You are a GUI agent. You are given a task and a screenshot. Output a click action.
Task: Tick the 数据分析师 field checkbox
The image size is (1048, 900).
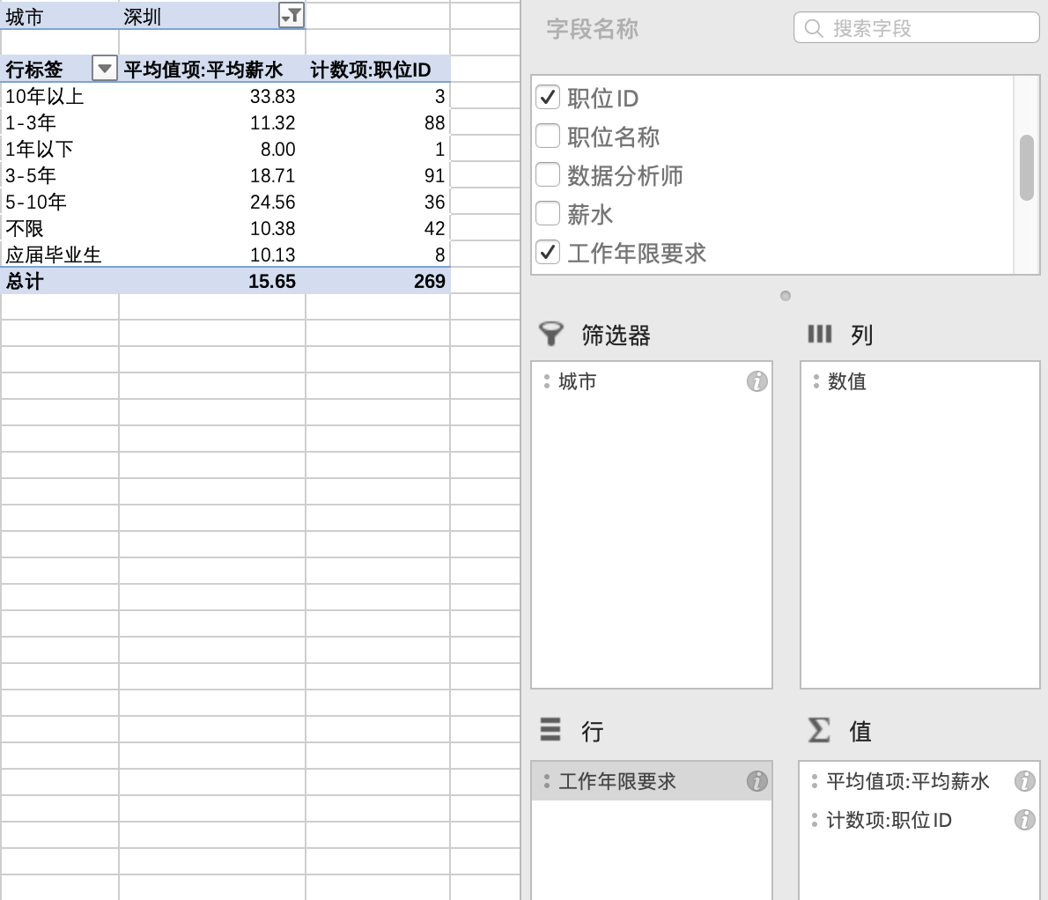click(548, 175)
